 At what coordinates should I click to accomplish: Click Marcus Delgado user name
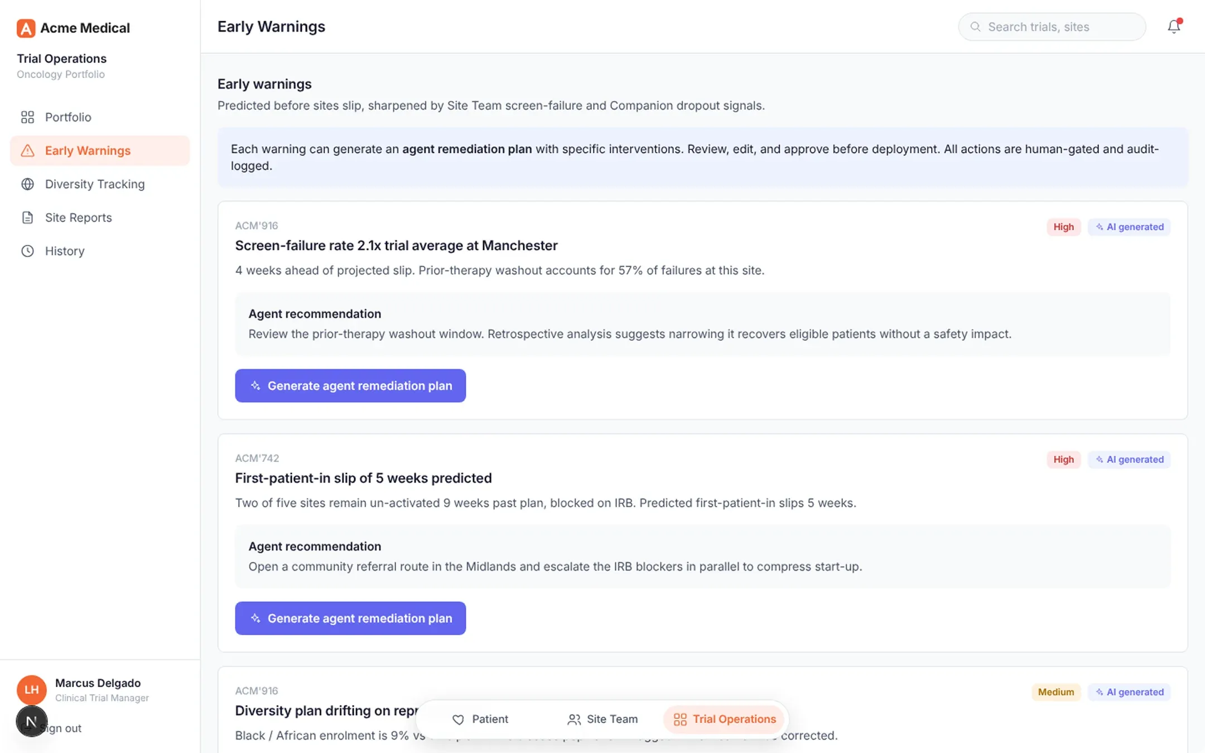(x=98, y=683)
